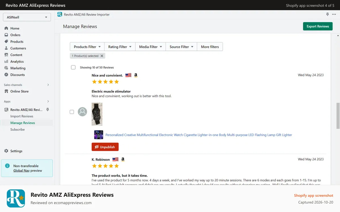Open the Rating Filter dropdown
340x212 pixels.
coord(120,47)
